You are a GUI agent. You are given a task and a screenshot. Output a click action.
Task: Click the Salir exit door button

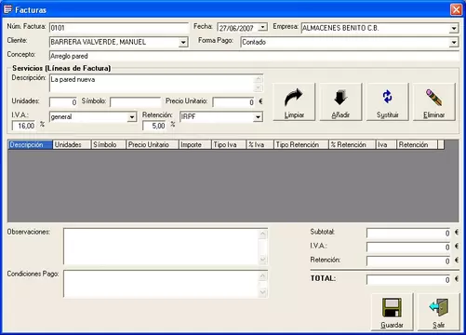[438, 312]
